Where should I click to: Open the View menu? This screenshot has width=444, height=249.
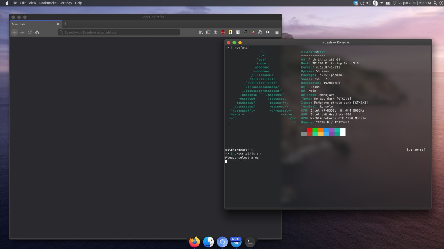(32, 3)
